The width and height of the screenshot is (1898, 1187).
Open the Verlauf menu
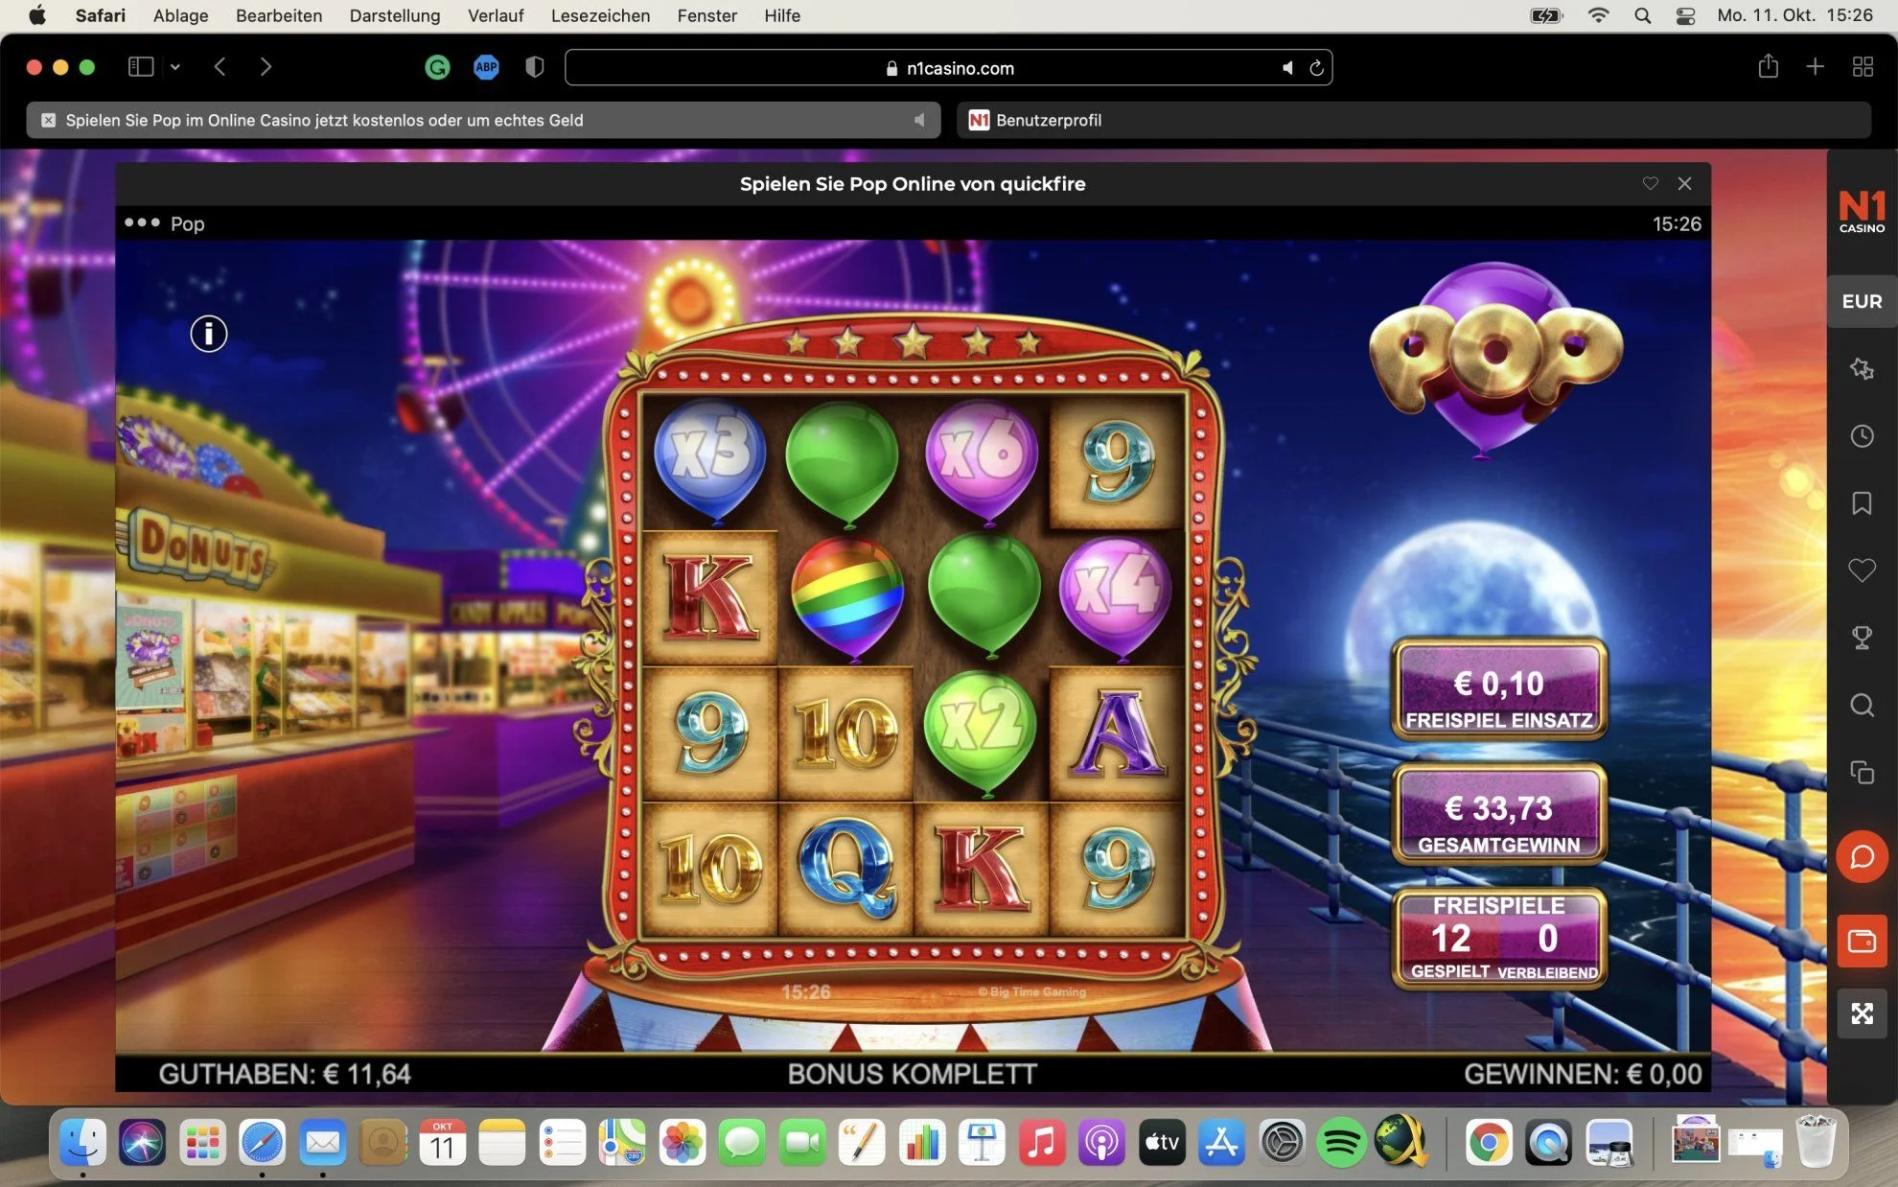click(496, 15)
